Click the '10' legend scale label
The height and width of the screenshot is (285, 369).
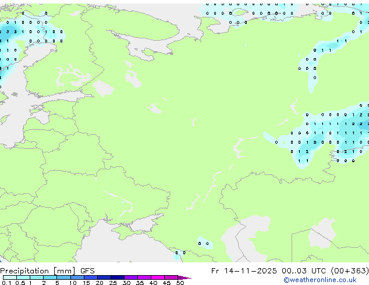(73, 283)
